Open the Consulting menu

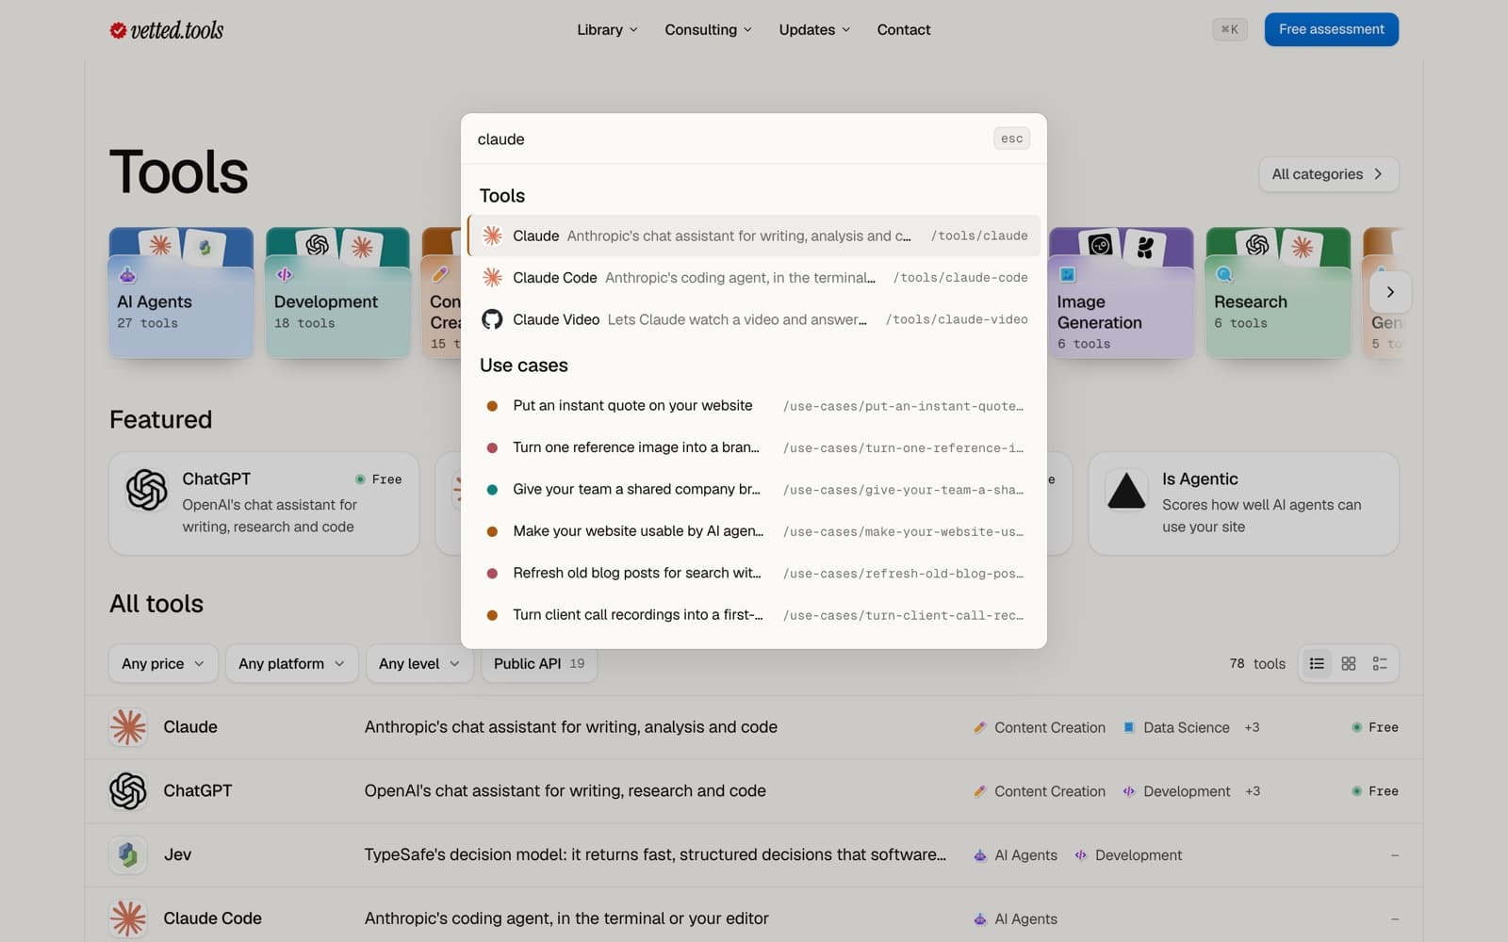coord(708,30)
